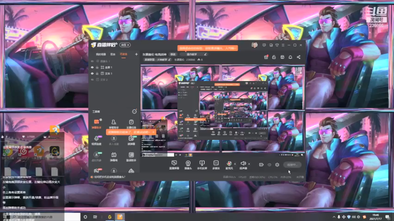Open the 弹幕助手 danmaku assistant tool
394x221 pixels.
coord(96,124)
